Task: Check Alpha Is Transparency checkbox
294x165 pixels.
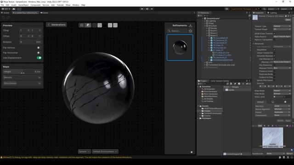Action: [x=274, y=40]
